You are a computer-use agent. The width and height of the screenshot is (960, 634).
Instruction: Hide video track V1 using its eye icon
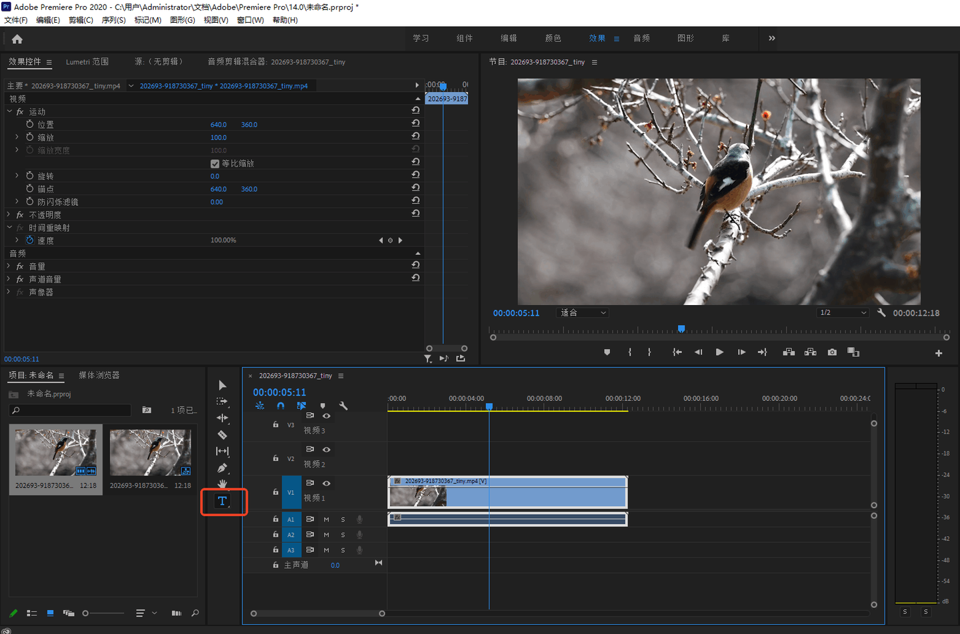coord(327,483)
